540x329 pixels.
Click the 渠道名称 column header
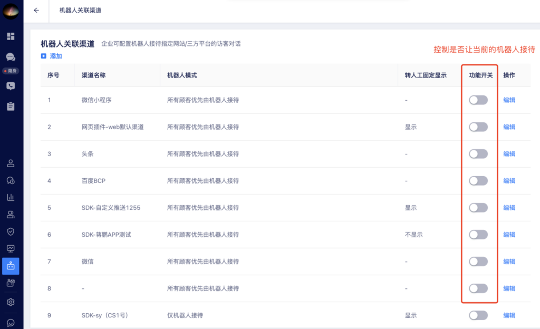pyautogui.click(x=94, y=75)
